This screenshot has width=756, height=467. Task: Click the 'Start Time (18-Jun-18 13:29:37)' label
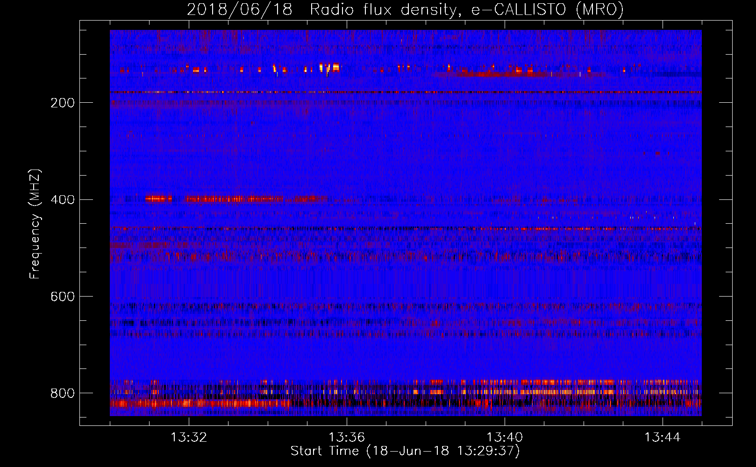[x=405, y=451]
